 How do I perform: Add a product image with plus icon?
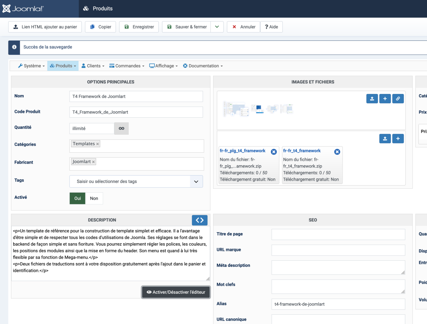click(385, 99)
